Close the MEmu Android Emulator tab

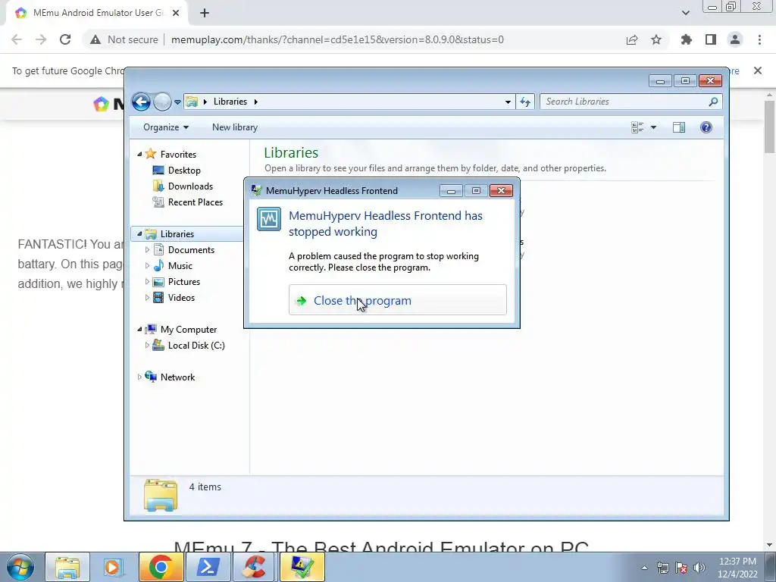[176, 14]
